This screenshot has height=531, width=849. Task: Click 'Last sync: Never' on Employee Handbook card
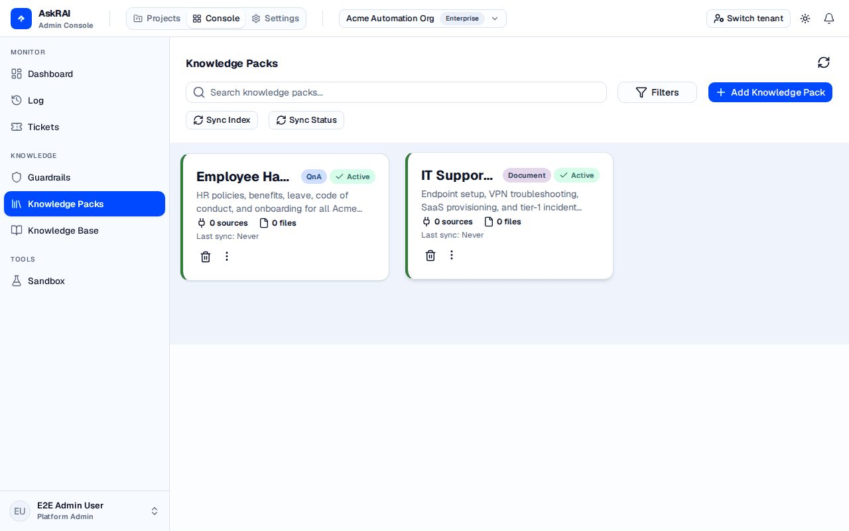[228, 236]
